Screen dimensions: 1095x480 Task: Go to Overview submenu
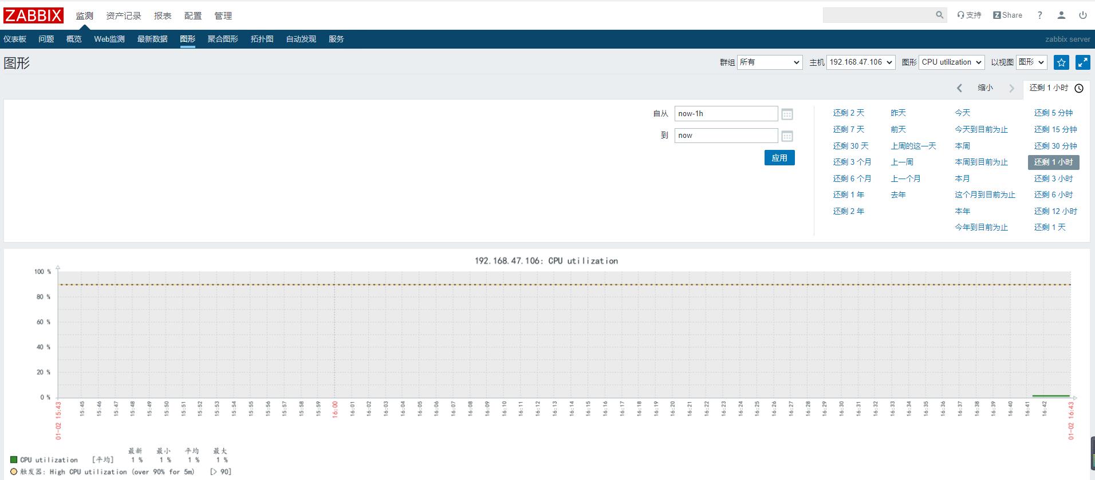click(74, 39)
